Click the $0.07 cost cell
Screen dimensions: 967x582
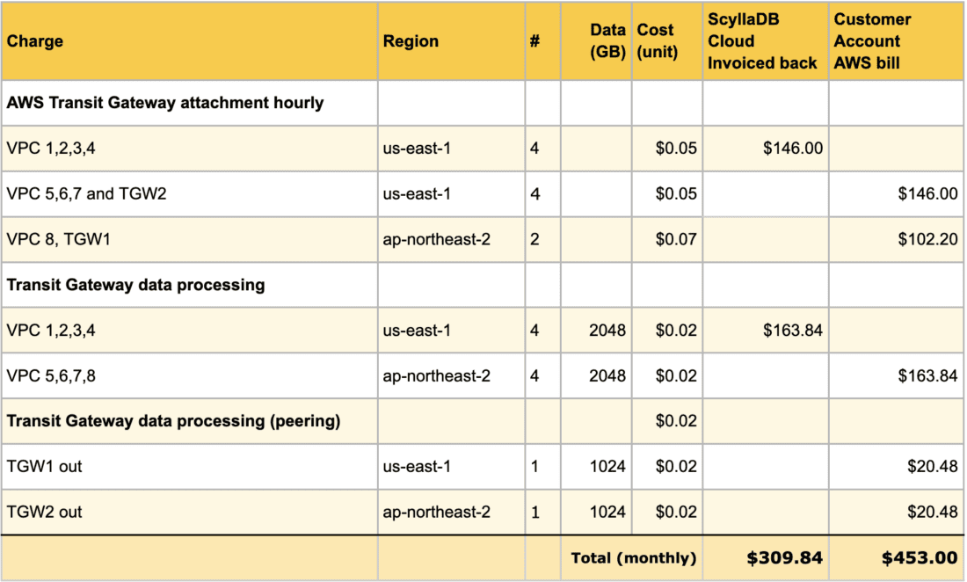point(666,239)
